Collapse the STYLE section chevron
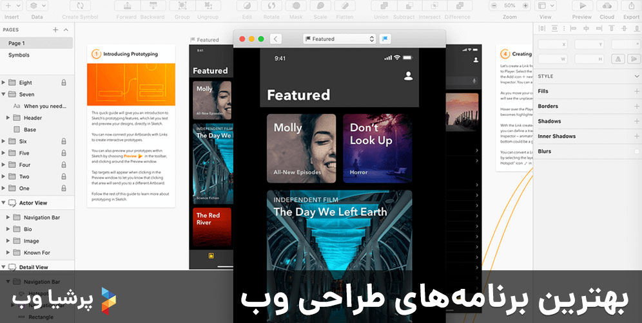This screenshot has height=323, width=642. coord(637,76)
